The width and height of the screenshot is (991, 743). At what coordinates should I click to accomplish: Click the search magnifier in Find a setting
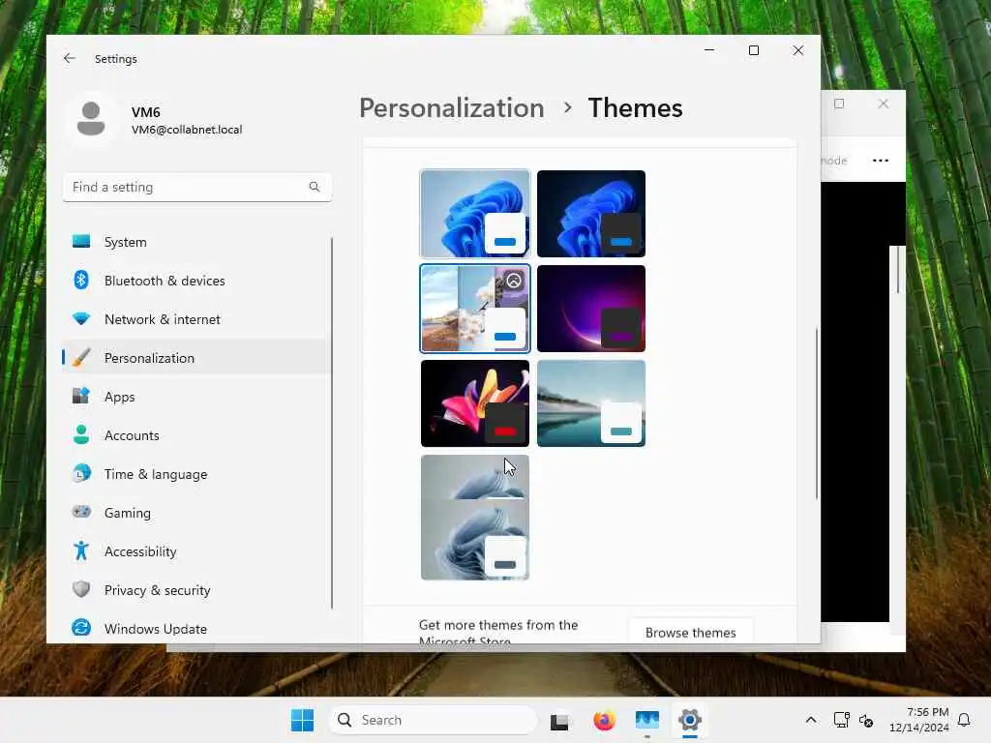(315, 187)
